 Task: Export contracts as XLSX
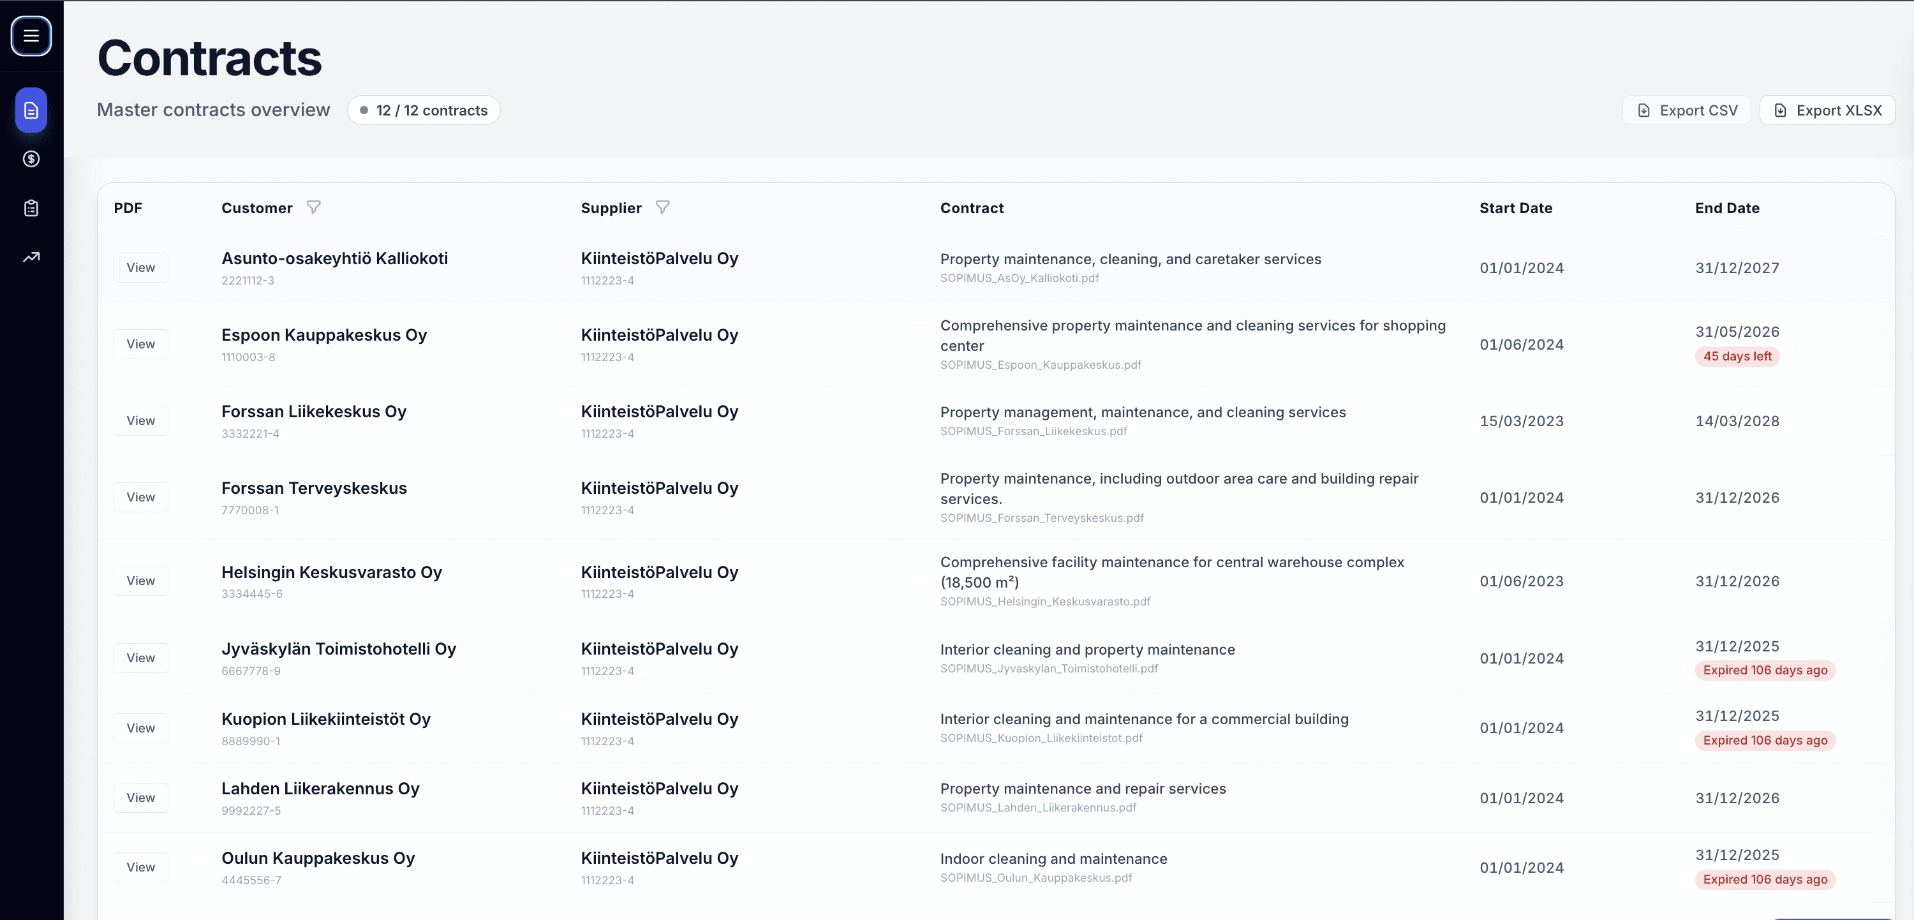click(x=1827, y=110)
